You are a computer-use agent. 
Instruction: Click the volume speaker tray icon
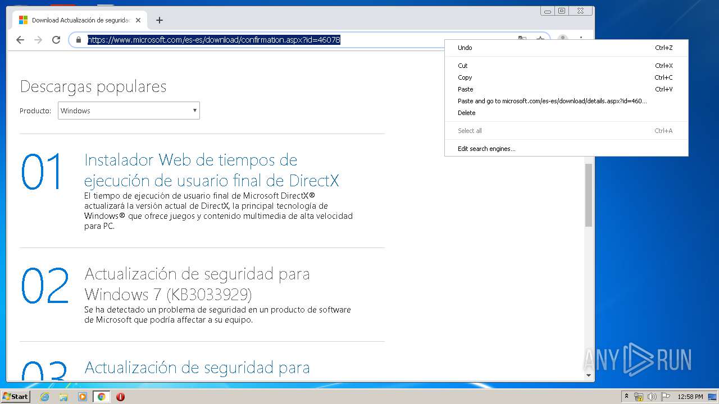point(652,397)
